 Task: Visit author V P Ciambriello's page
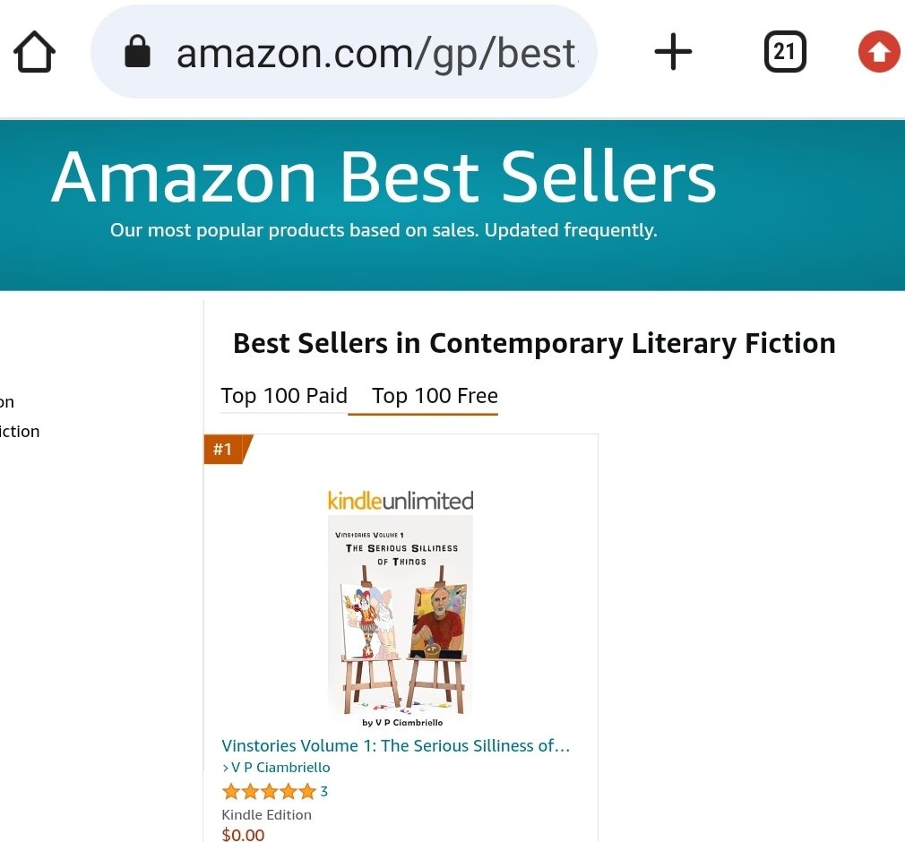280,768
